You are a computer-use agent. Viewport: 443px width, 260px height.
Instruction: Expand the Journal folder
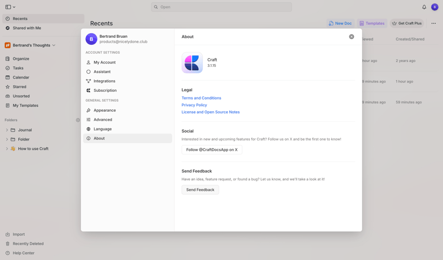(7, 130)
